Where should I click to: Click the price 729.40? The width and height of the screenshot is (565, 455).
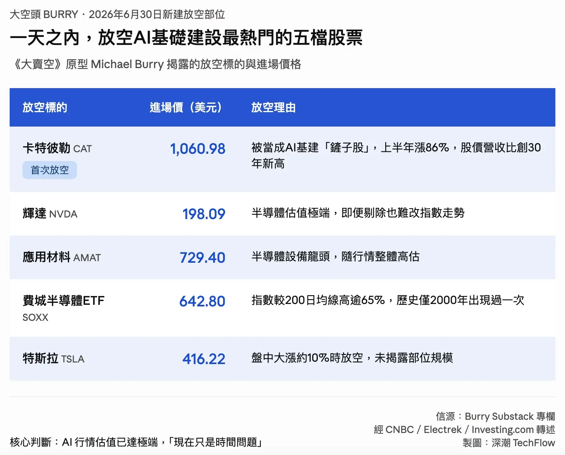click(x=203, y=258)
